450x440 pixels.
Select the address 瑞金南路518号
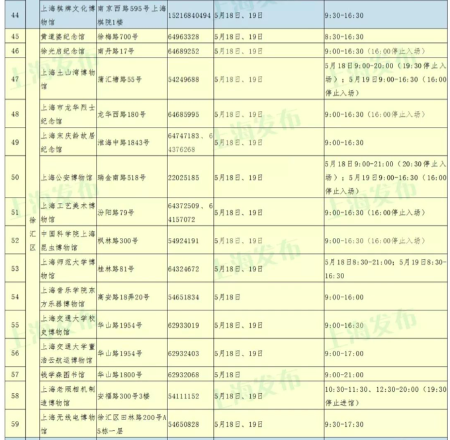pos(121,178)
